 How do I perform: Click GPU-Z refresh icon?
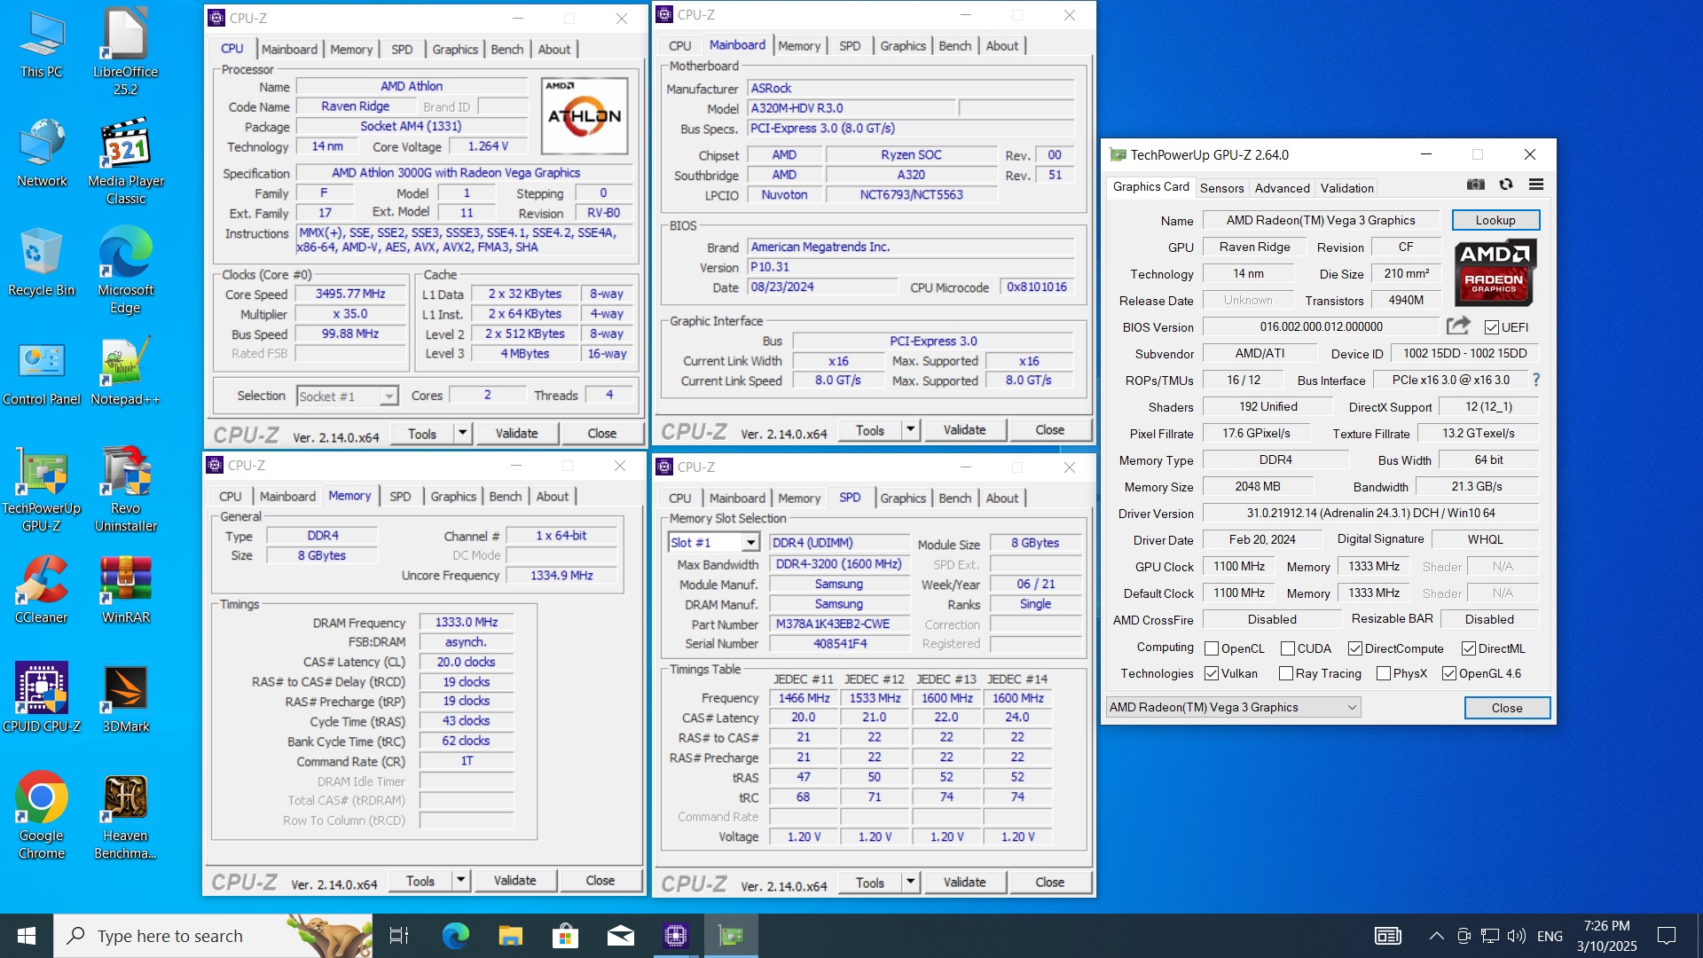pyautogui.click(x=1506, y=185)
